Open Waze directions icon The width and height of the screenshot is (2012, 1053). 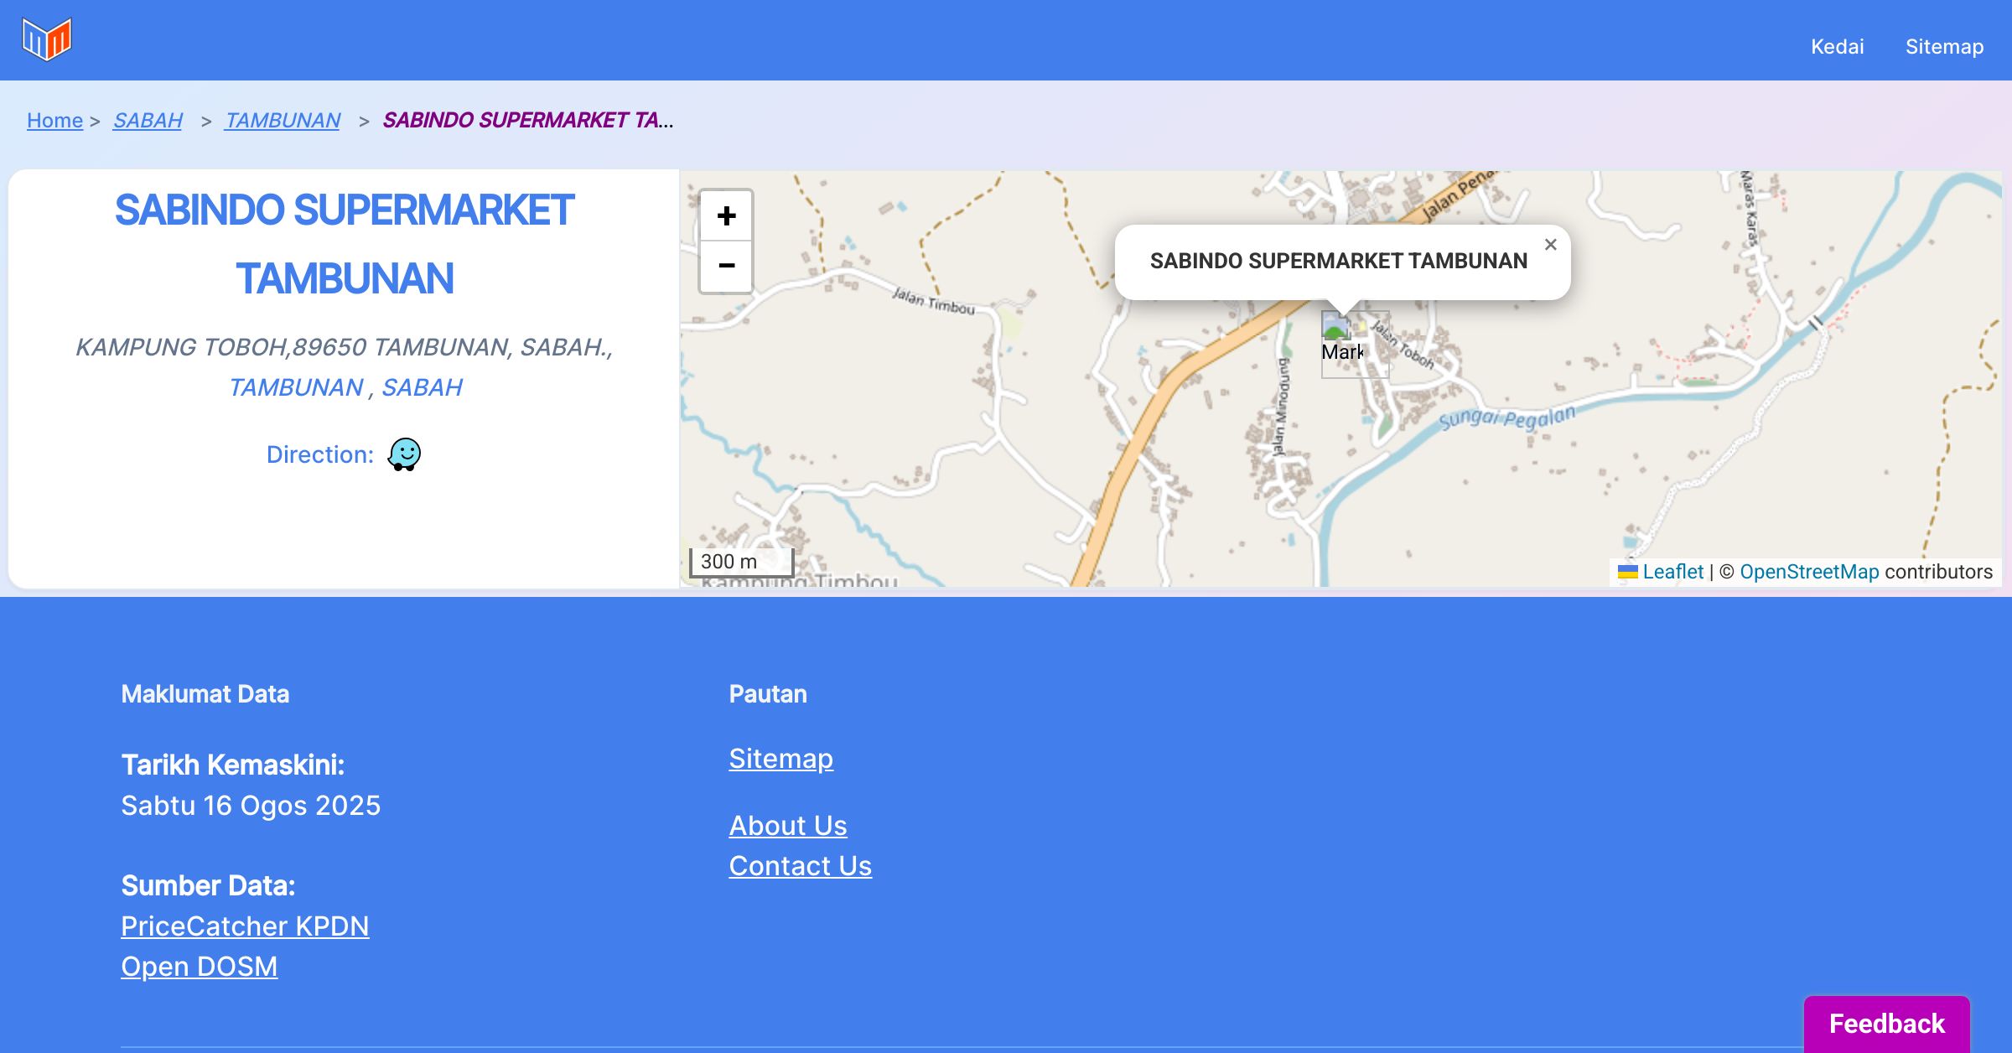coord(404,454)
